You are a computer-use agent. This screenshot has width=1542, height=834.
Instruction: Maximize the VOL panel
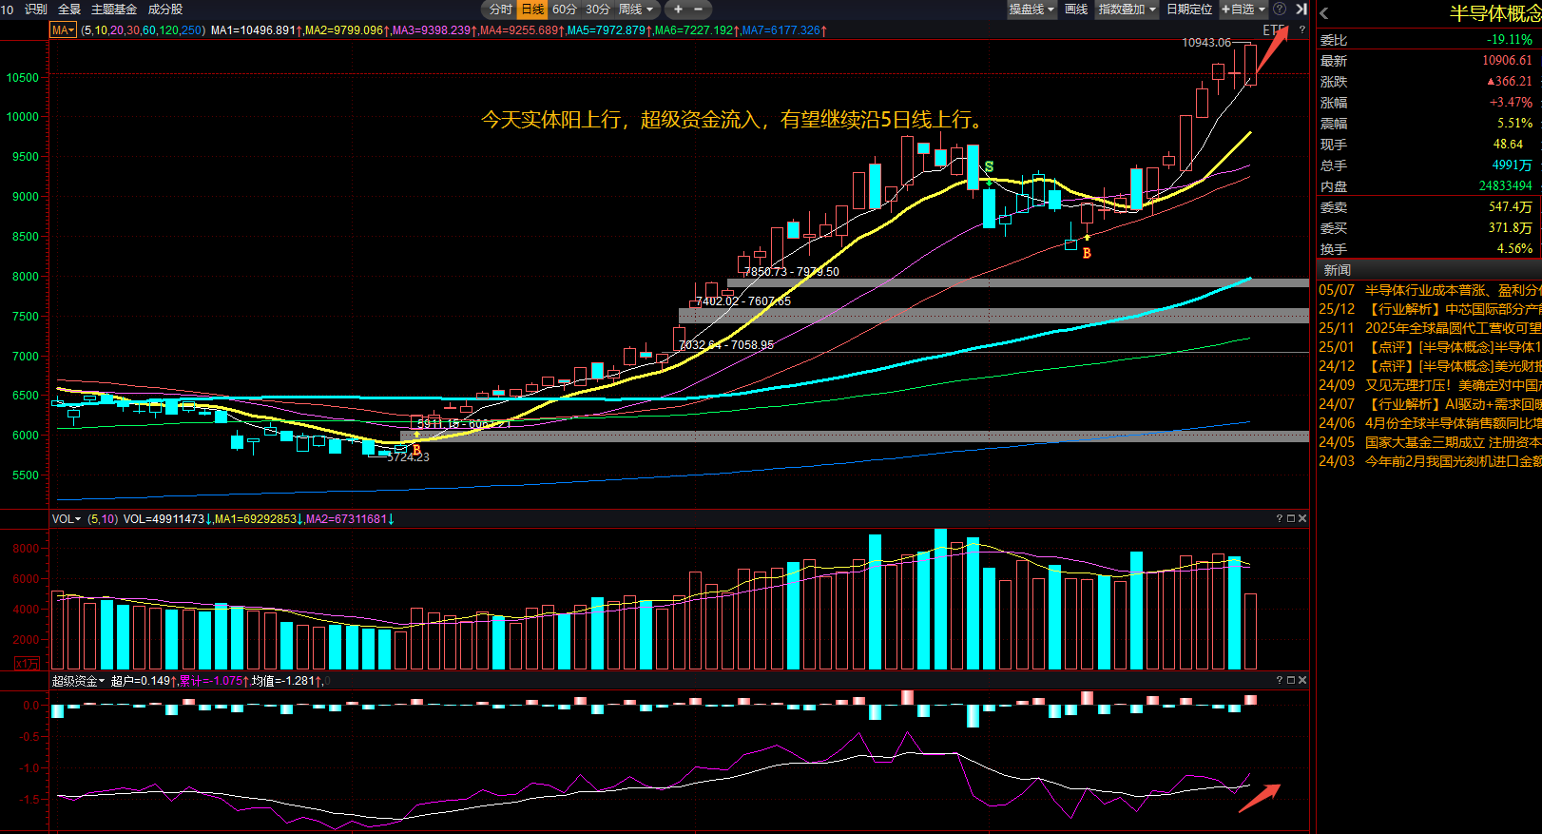pos(1291,518)
